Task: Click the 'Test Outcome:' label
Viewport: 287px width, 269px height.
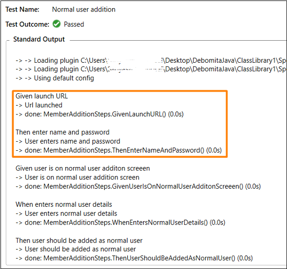Action: click(x=27, y=24)
